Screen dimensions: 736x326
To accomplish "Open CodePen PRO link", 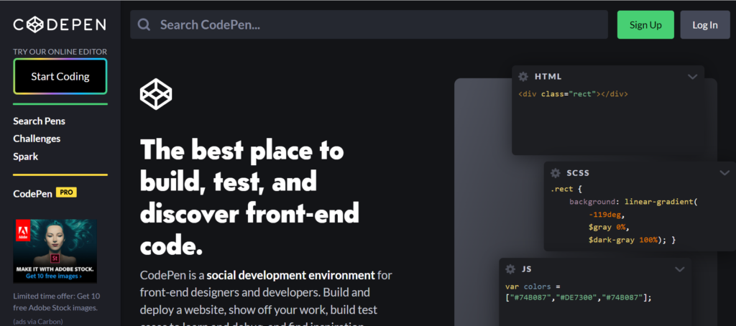I will click(45, 192).
